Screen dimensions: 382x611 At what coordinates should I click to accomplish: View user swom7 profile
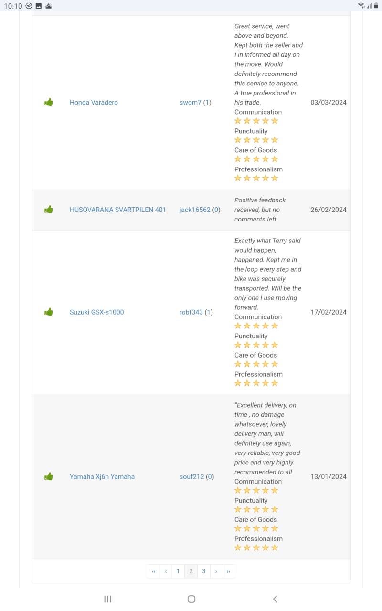point(191,103)
